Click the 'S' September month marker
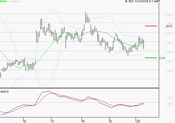 (x=25, y=121)
